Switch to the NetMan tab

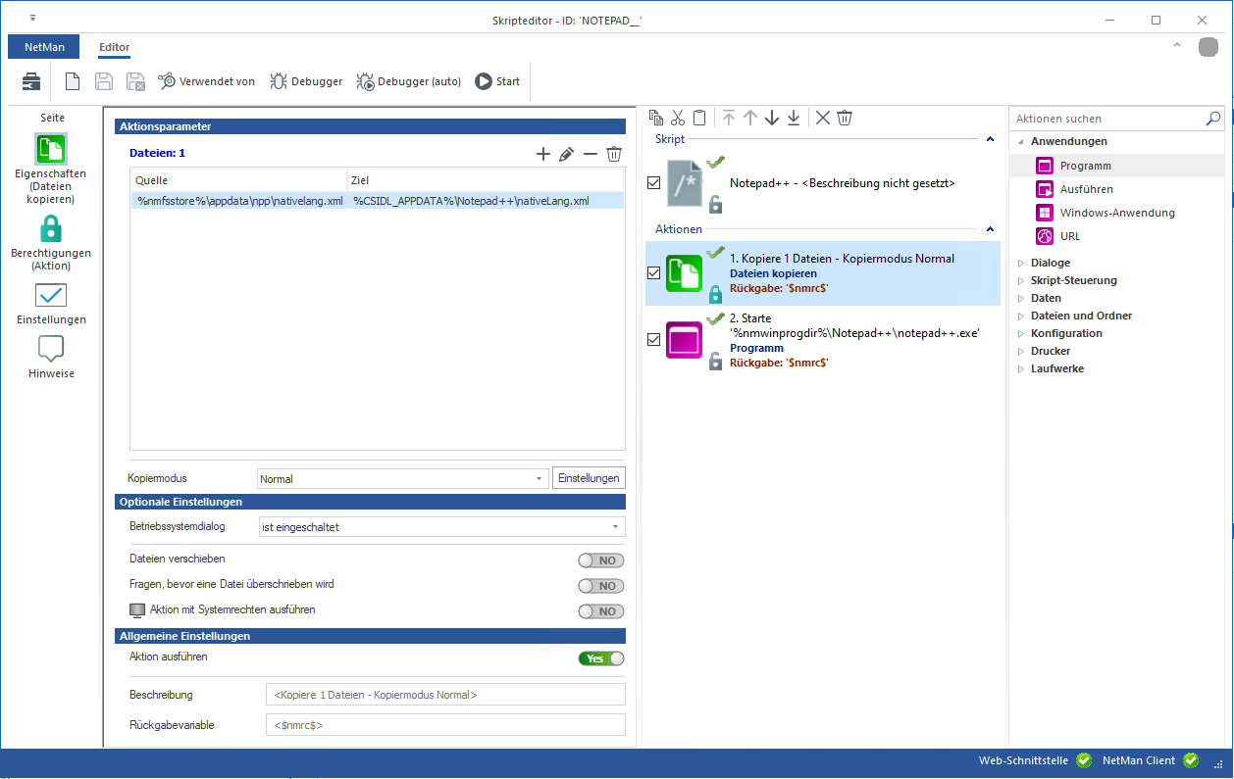tap(45, 47)
